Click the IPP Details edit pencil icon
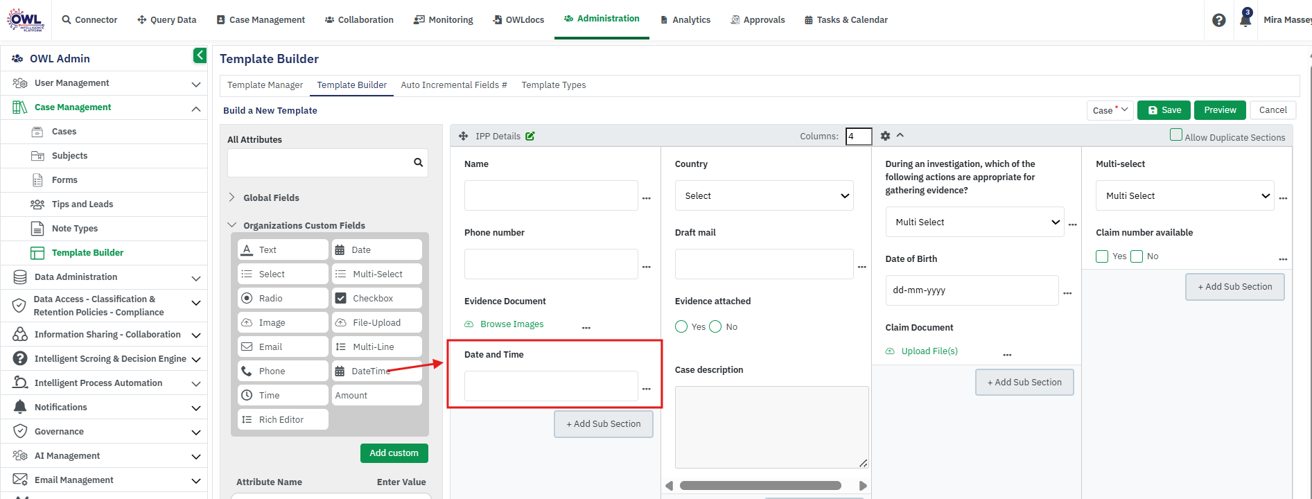Screen dimensions: 1312x499 530,136
